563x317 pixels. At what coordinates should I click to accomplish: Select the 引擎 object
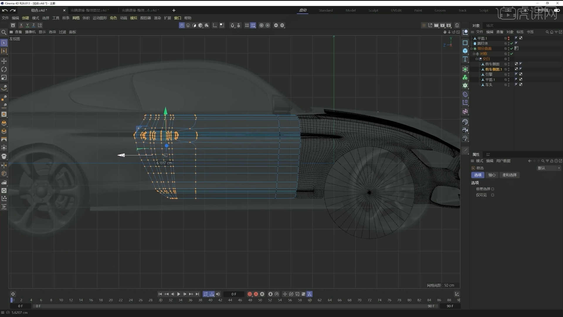(x=489, y=75)
